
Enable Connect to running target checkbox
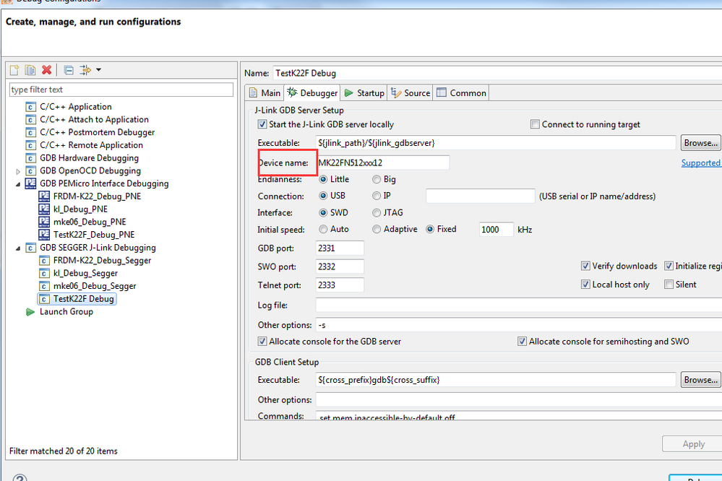click(x=535, y=124)
